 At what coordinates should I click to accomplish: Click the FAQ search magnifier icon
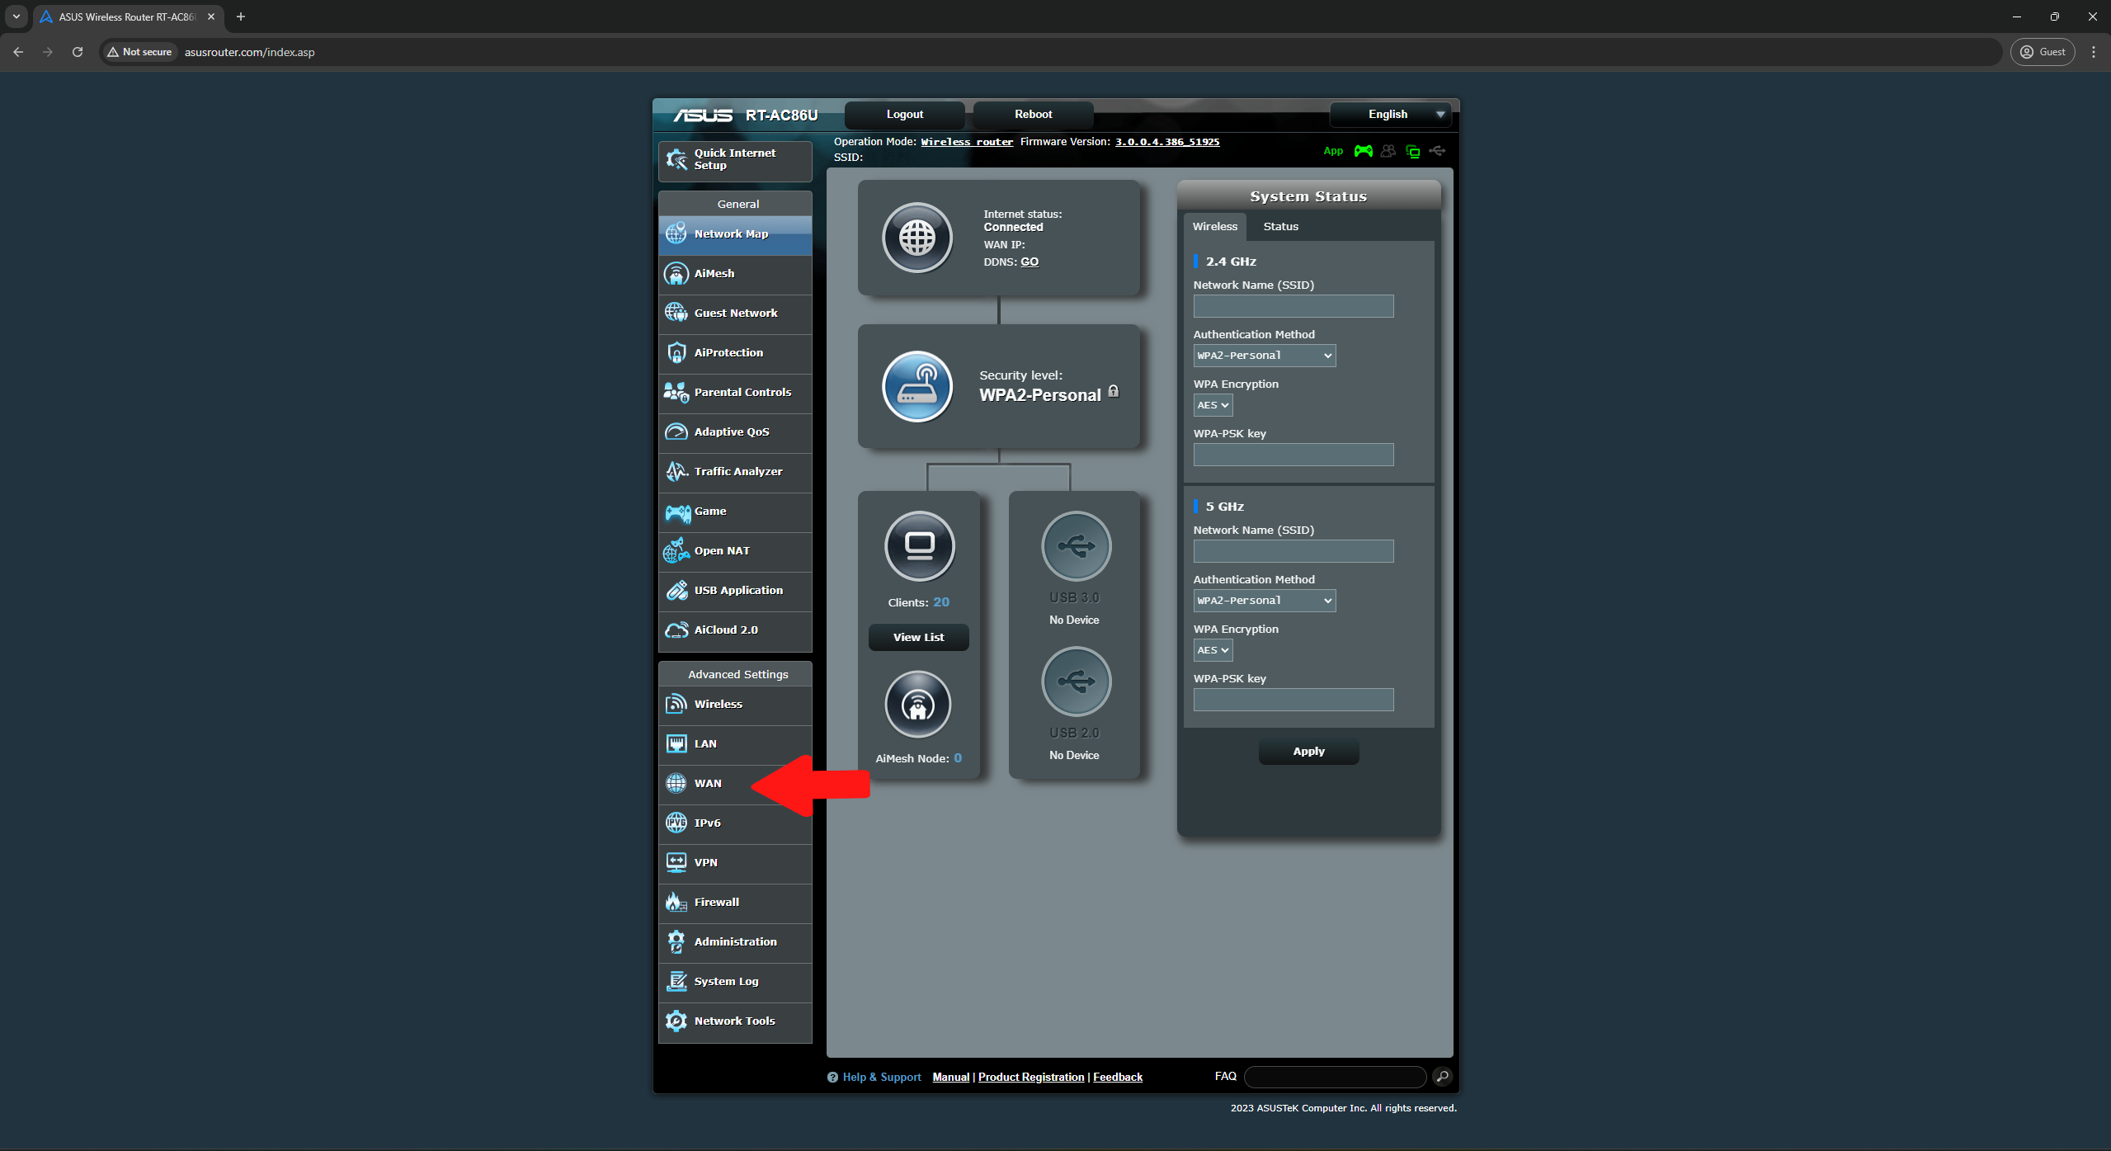pos(1442,1076)
